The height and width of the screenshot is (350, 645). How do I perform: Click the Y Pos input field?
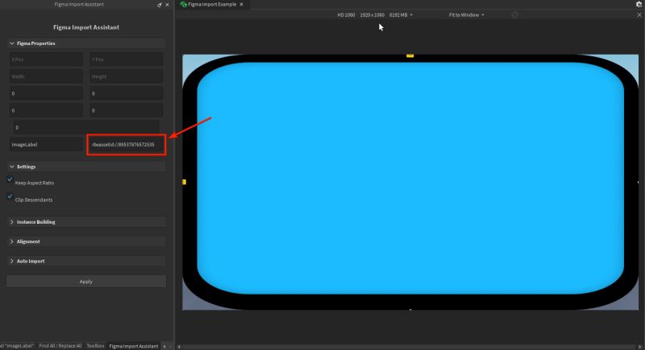click(x=127, y=60)
